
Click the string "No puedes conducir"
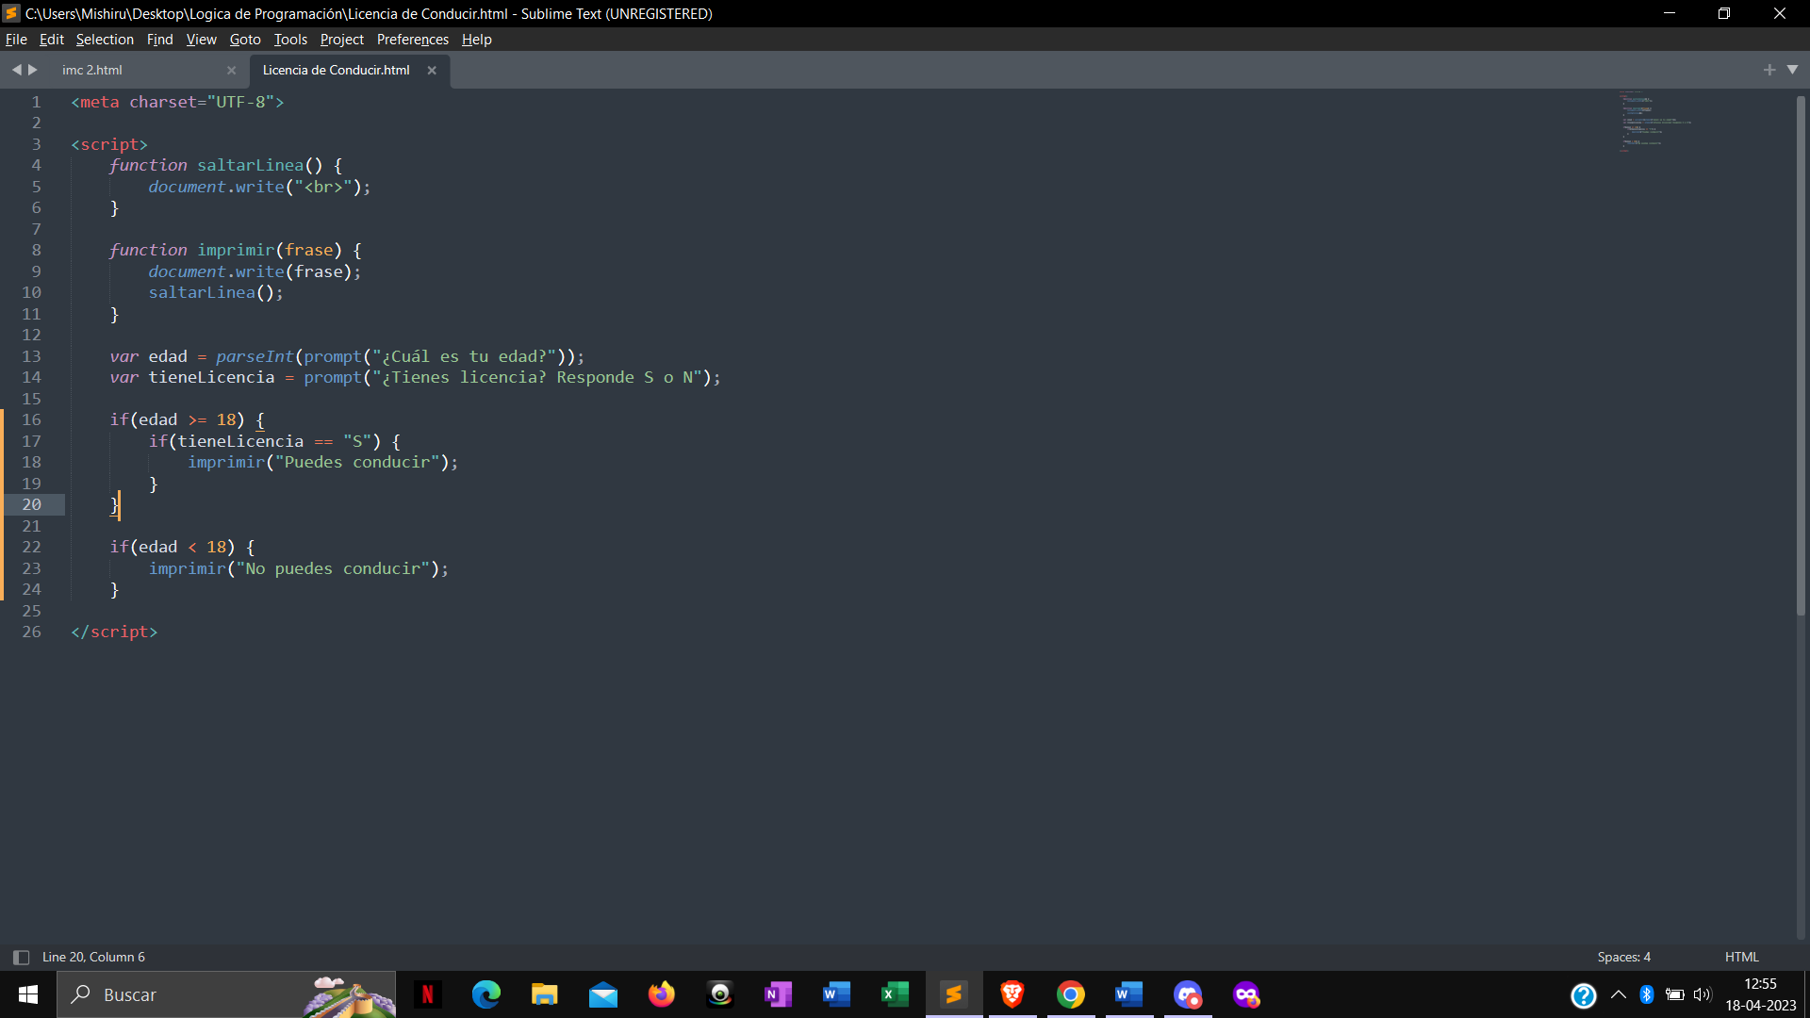pos(333,568)
